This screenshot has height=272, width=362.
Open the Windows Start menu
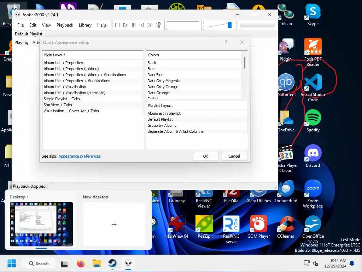12,263
